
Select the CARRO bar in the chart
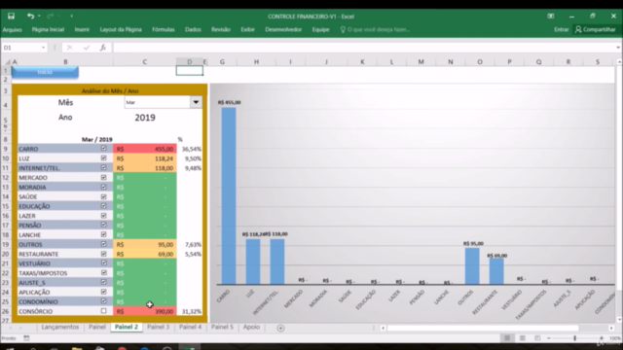pyautogui.click(x=229, y=195)
